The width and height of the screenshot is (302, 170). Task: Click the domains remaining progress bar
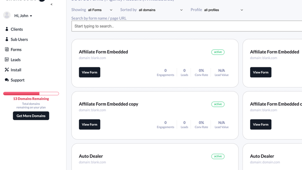click(x=31, y=94)
